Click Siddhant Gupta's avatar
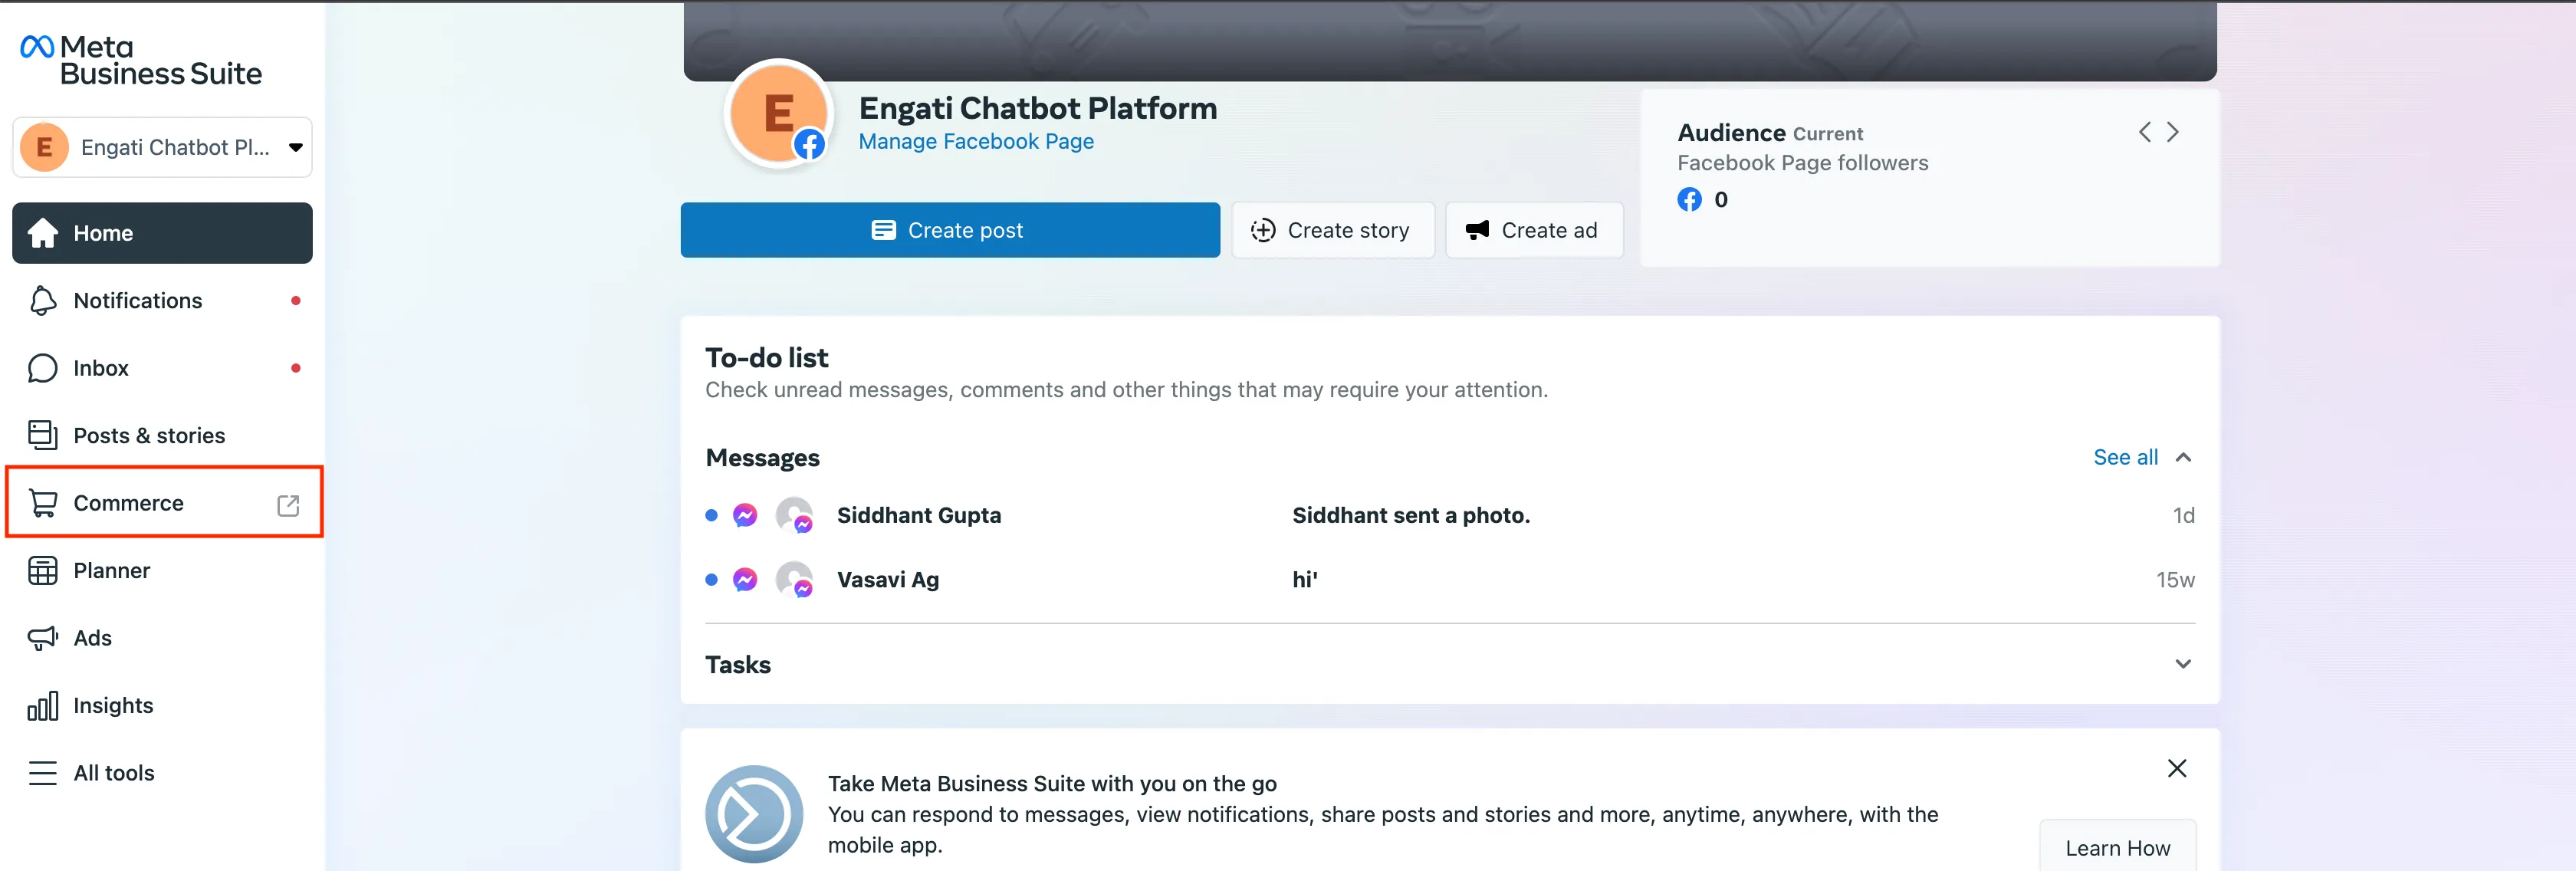This screenshot has height=871, width=2576. click(794, 515)
